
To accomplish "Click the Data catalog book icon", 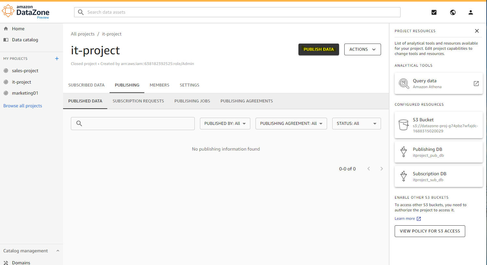I will [6, 40].
